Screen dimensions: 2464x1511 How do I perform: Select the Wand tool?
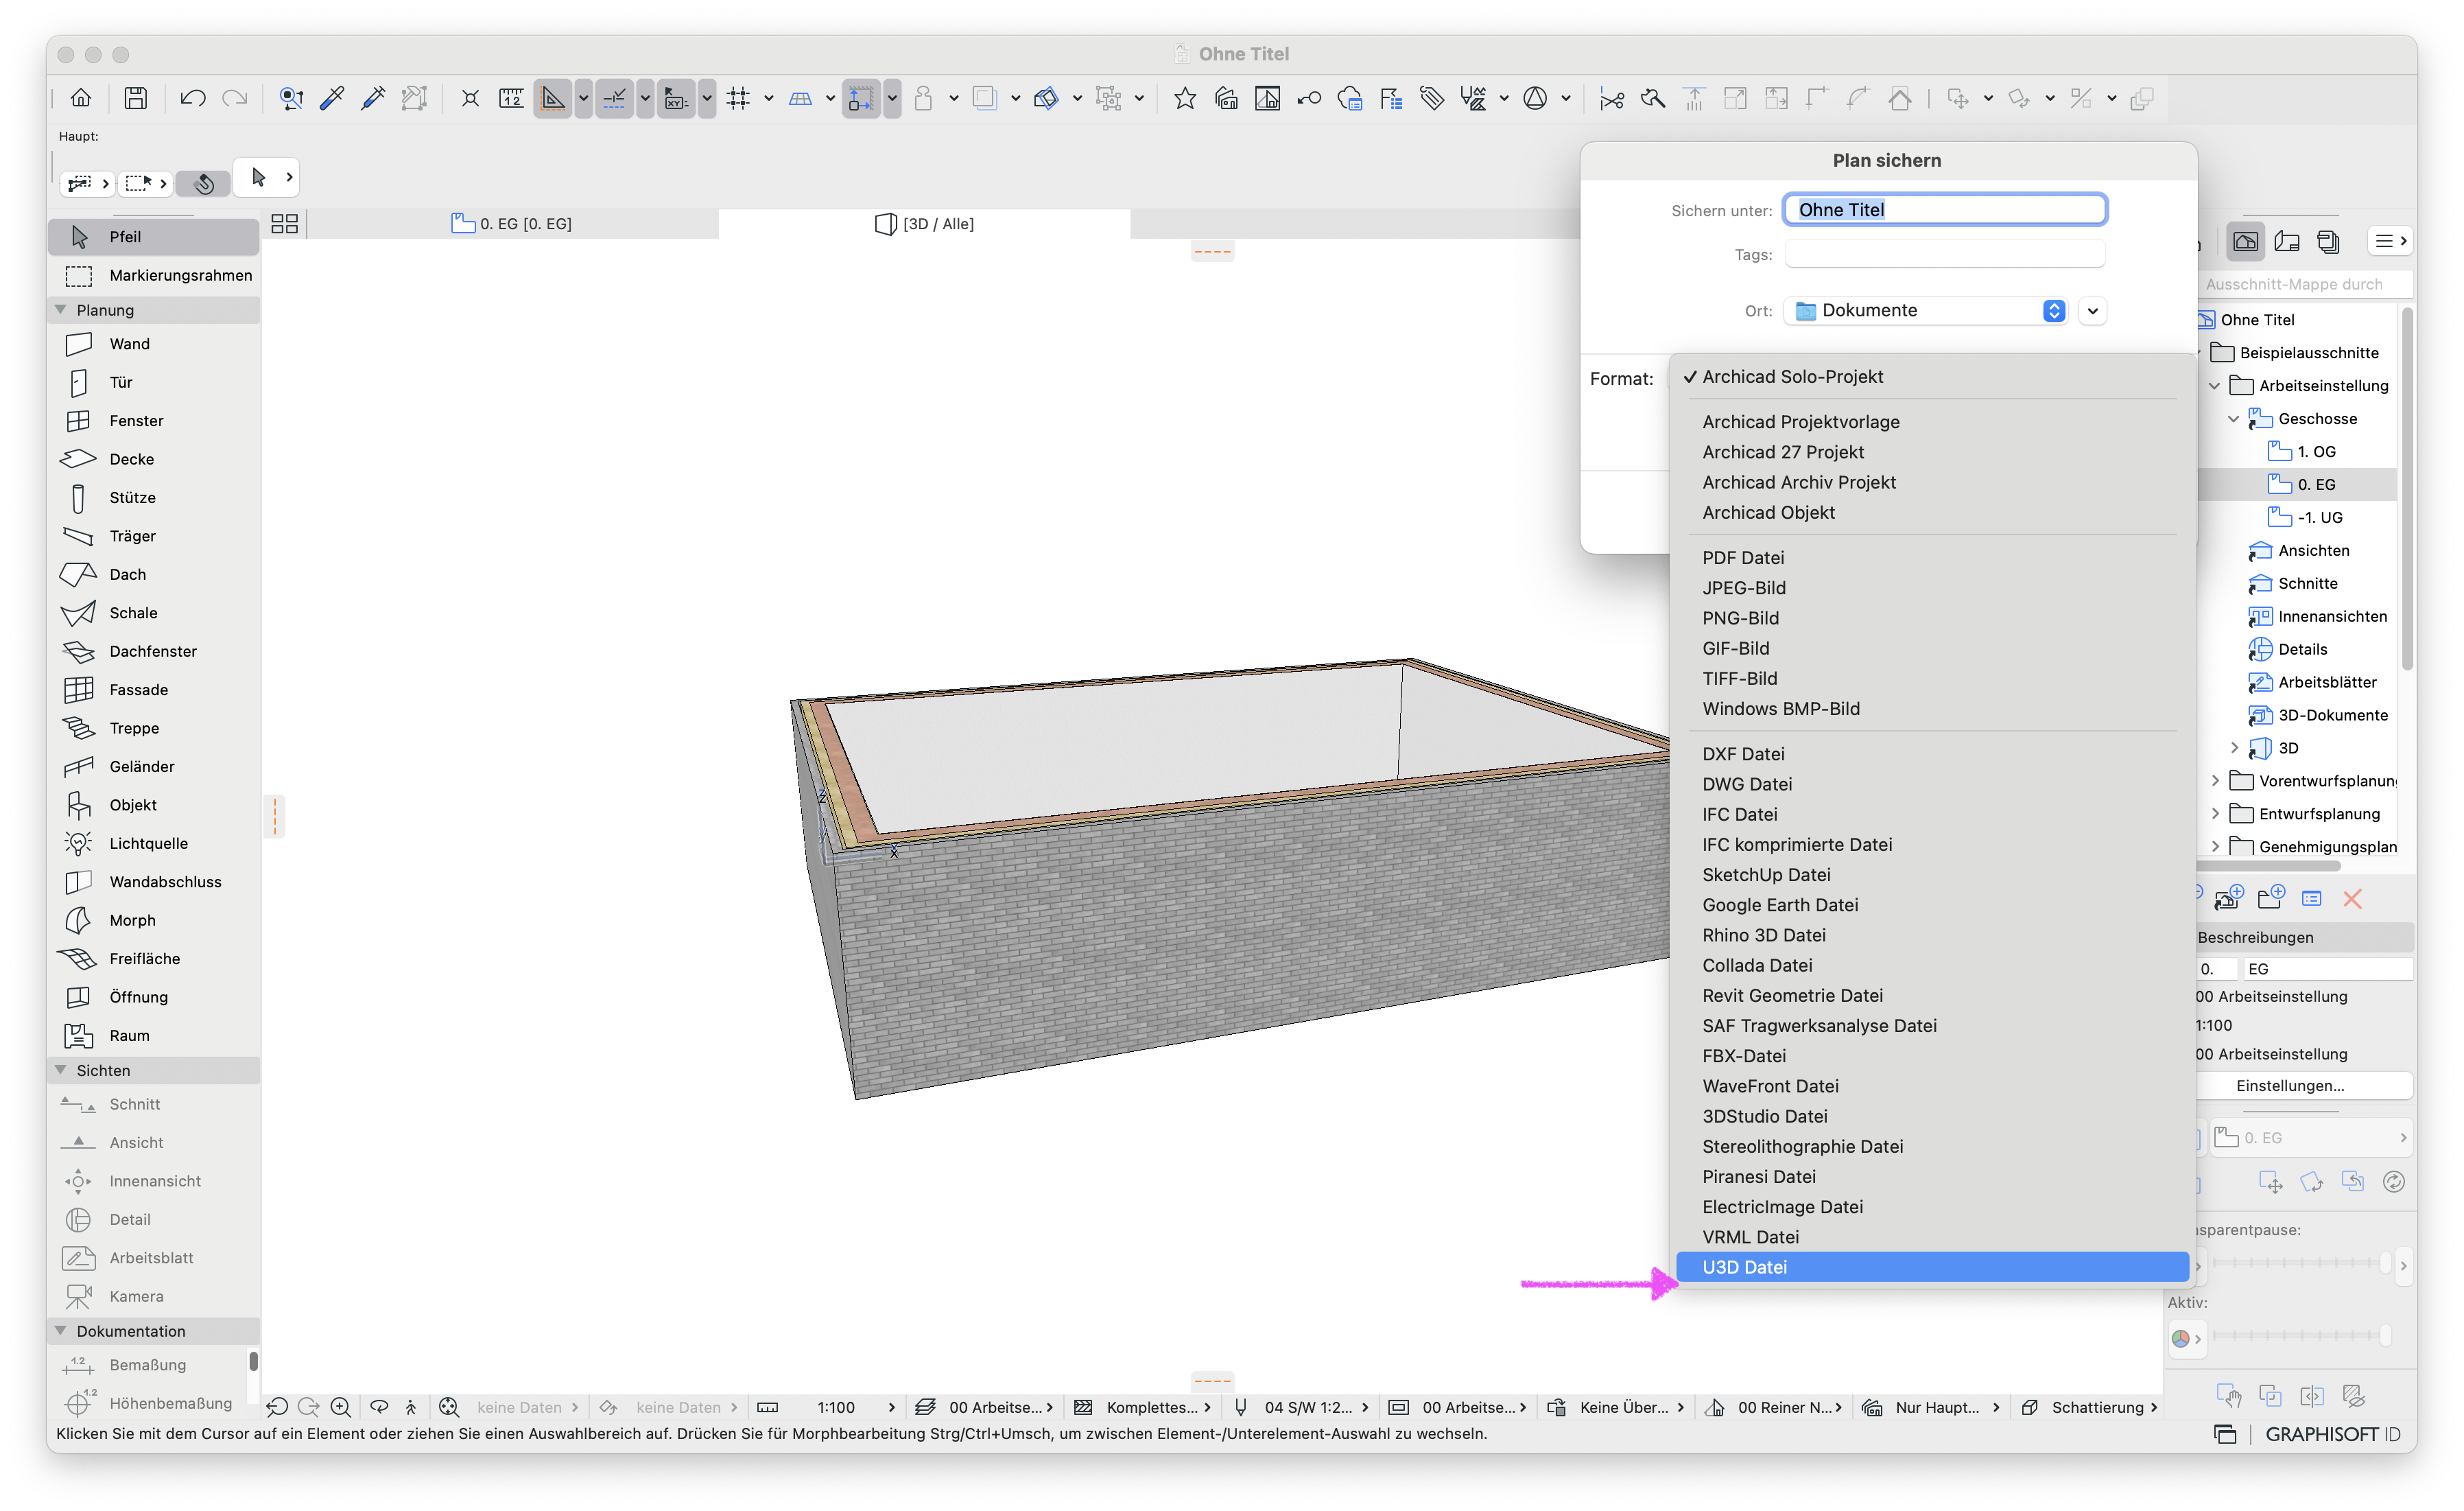(x=154, y=344)
